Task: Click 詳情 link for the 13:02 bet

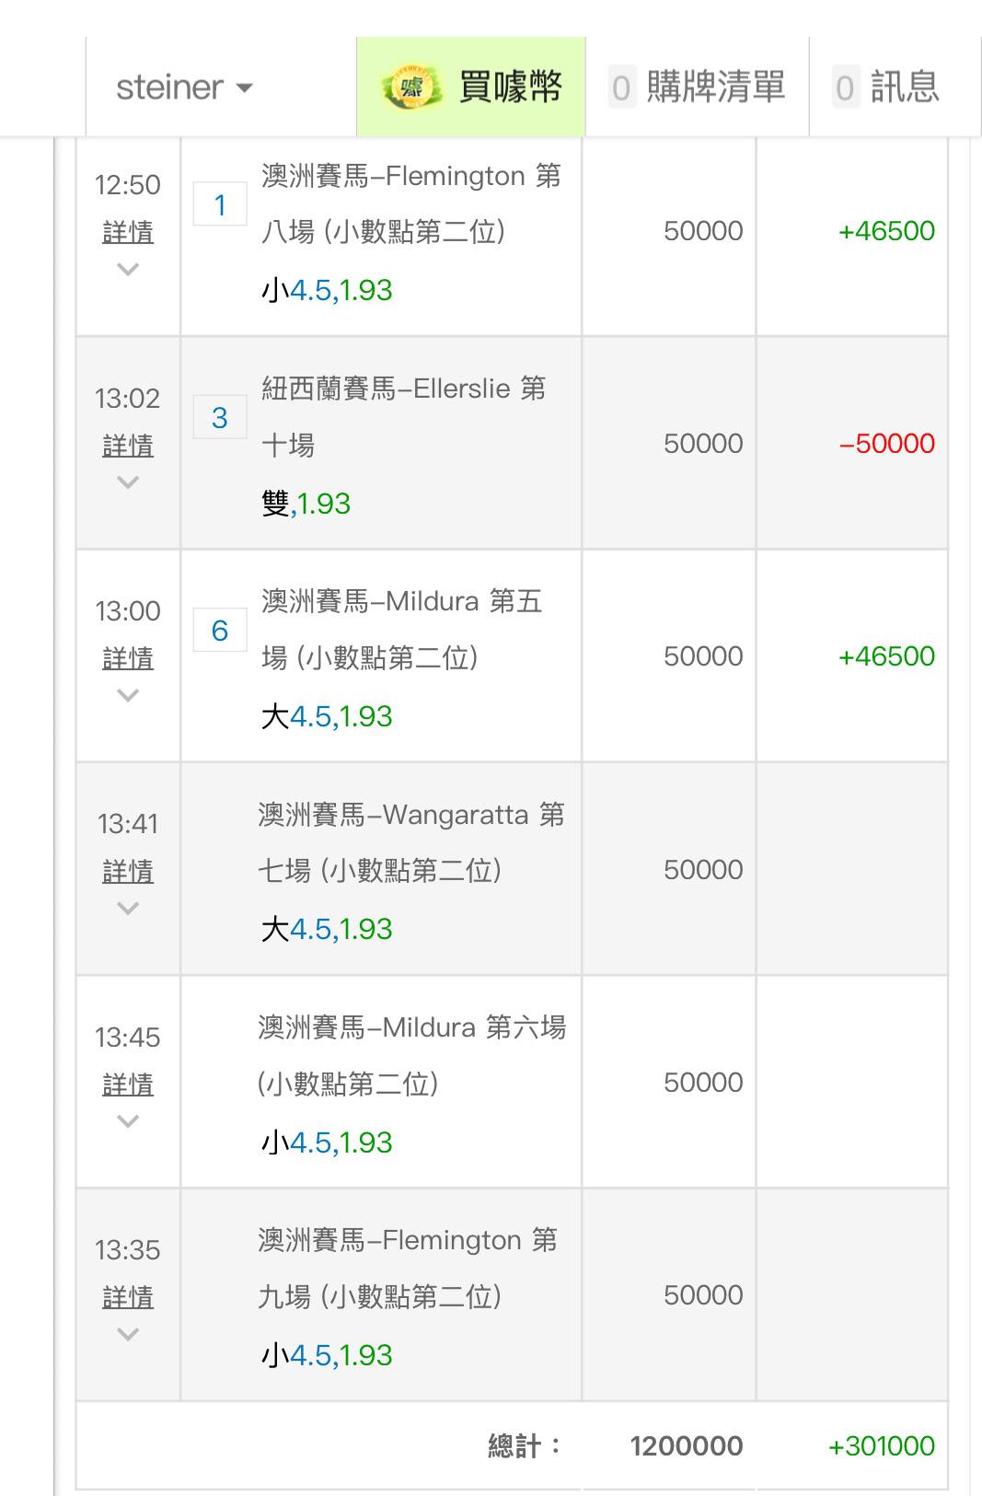Action: tap(128, 446)
